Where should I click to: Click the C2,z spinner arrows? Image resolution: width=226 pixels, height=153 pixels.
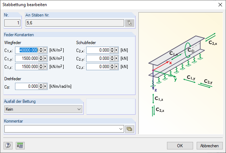tap(112, 67)
